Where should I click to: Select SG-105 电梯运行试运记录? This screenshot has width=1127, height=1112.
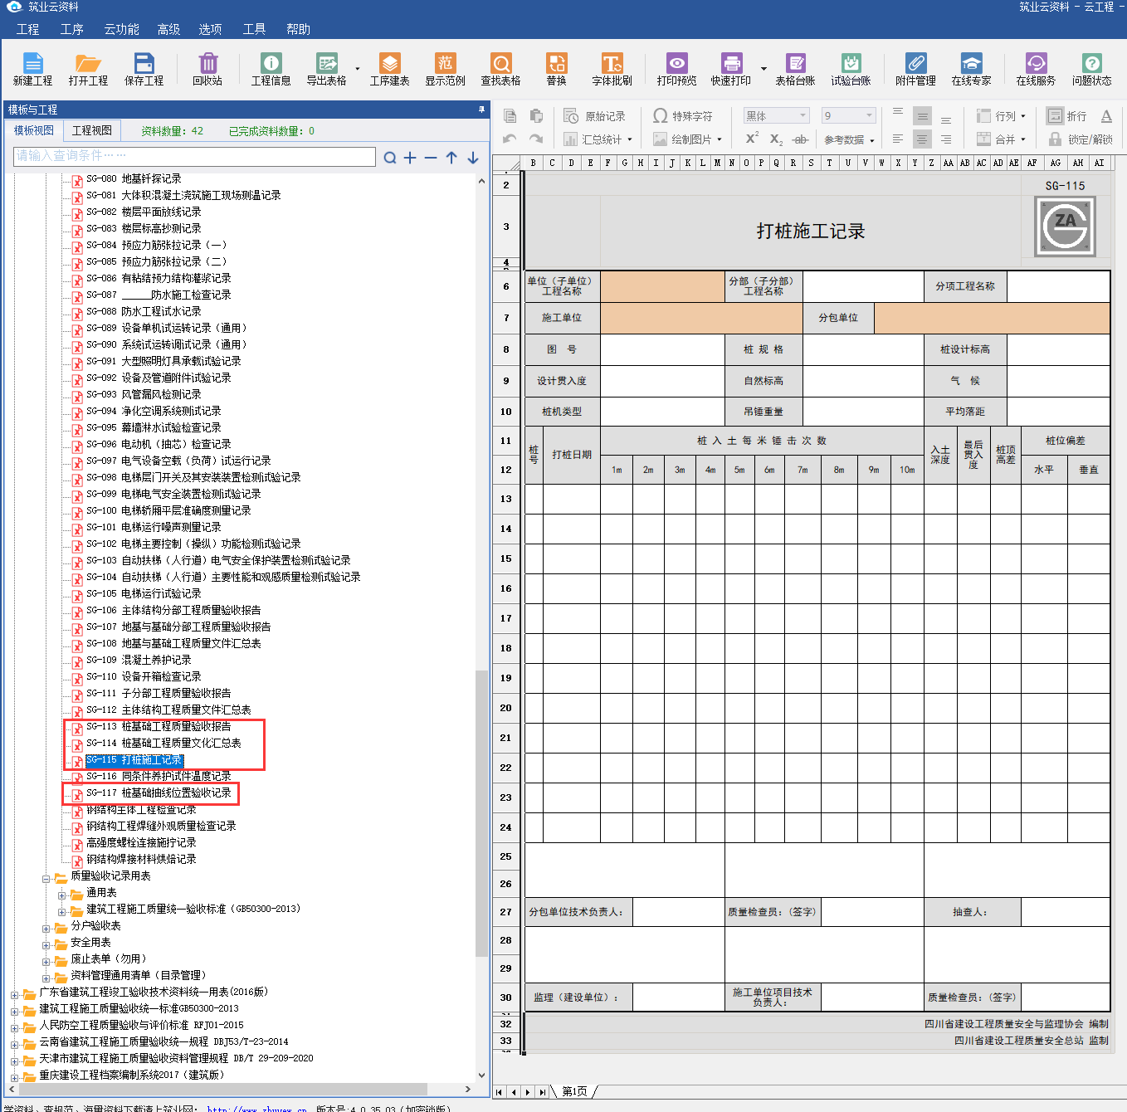[x=144, y=593]
